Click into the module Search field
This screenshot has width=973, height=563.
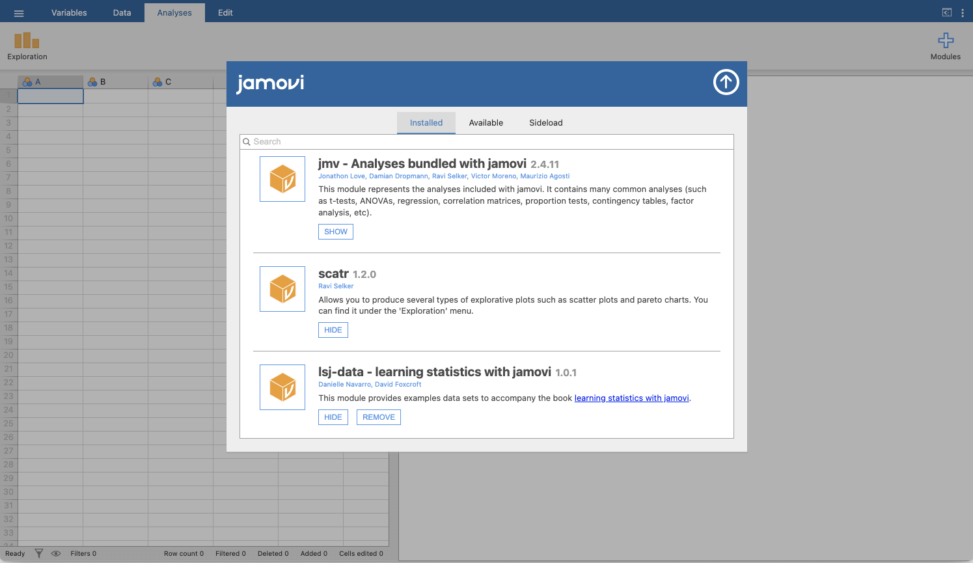[487, 142]
